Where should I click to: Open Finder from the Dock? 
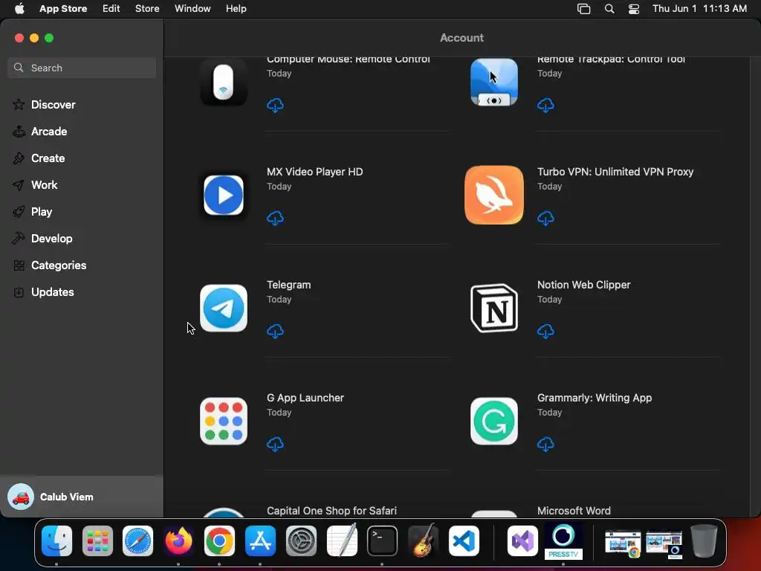[x=56, y=541]
